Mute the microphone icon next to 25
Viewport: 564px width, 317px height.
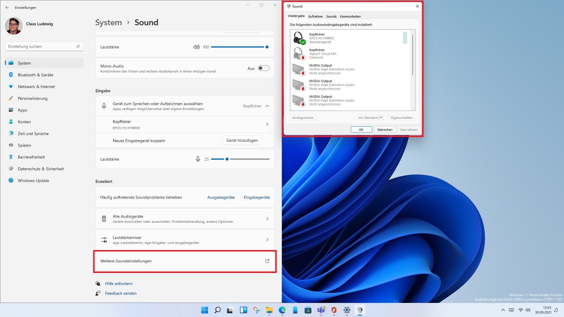(x=198, y=159)
